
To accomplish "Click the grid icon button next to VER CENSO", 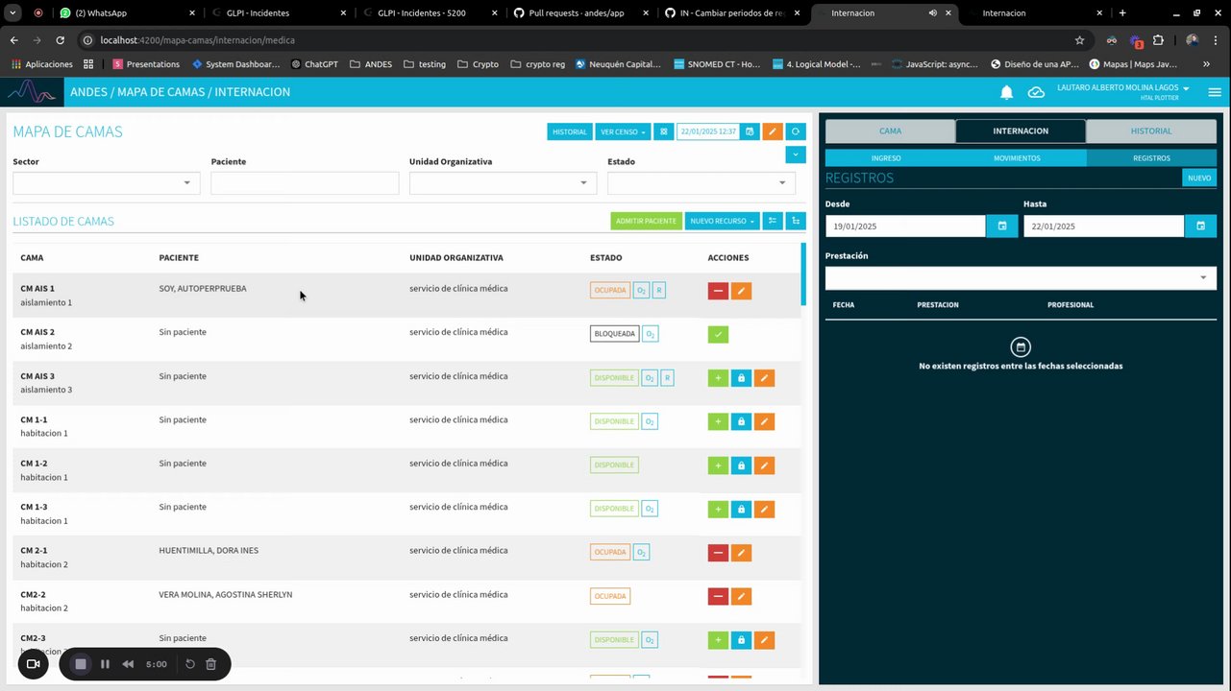I will coord(663,131).
